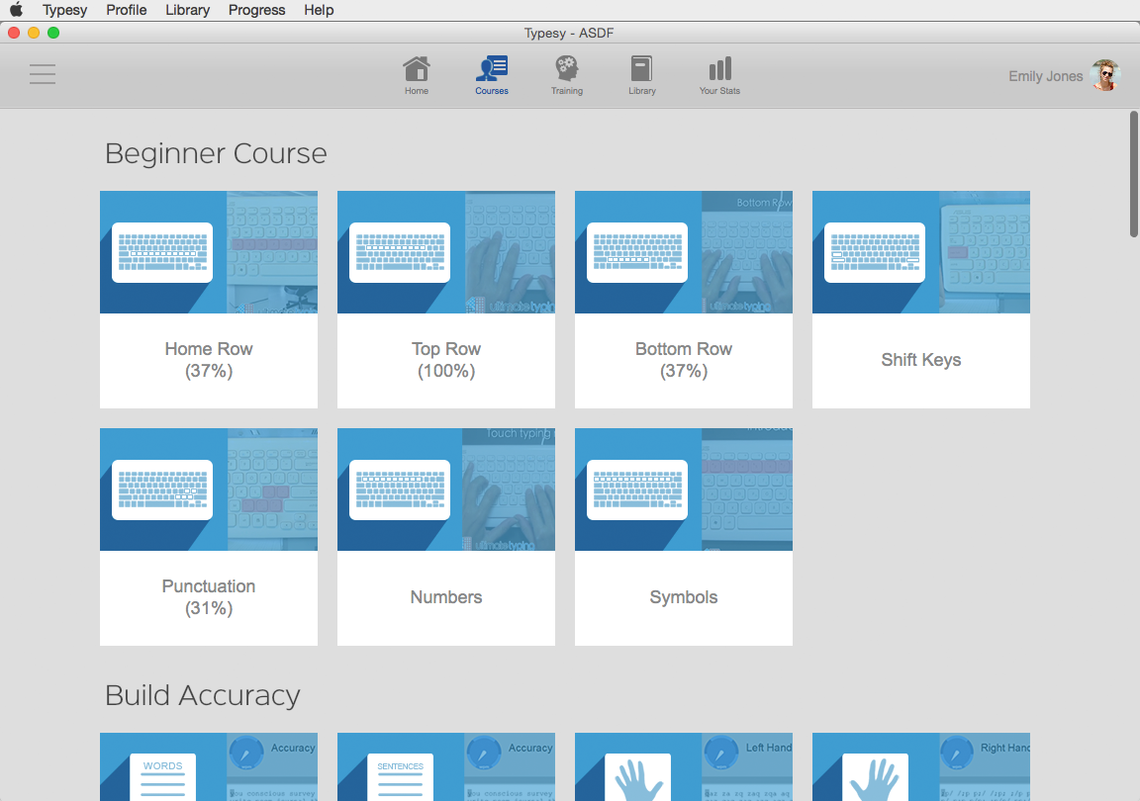Open the hamburger sidebar menu
The height and width of the screenshot is (801, 1140).
(x=43, y=74)
